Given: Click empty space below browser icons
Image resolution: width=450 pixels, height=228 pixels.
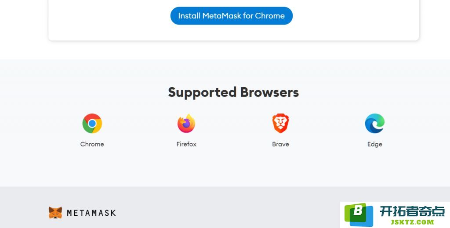Looking at the screenshot, I should 229,169.
